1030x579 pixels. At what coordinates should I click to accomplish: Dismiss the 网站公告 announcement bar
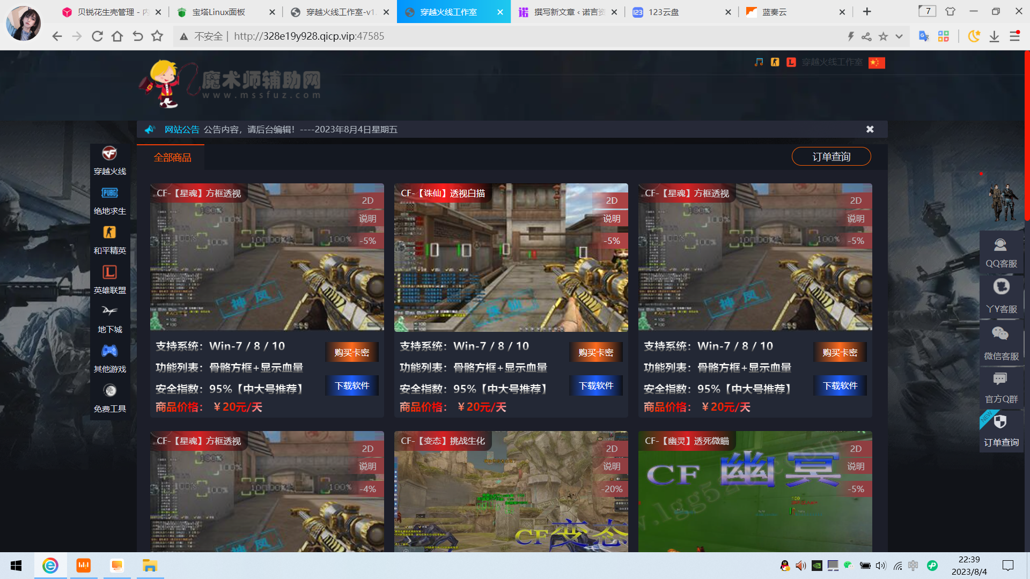coord(870,129)
